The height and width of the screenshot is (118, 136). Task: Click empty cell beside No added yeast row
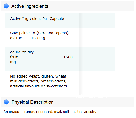97,82
